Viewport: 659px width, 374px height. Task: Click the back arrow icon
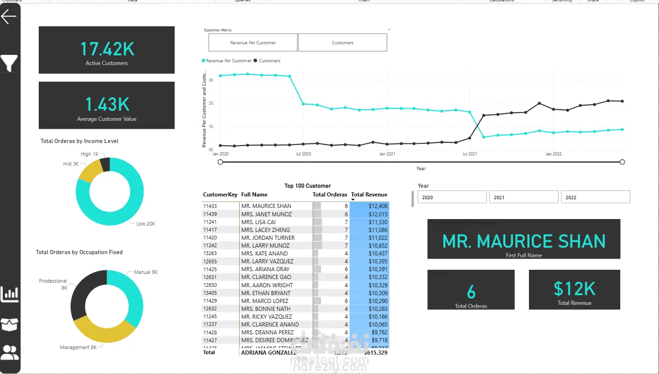pyautogui.click(x=9, y=17)
